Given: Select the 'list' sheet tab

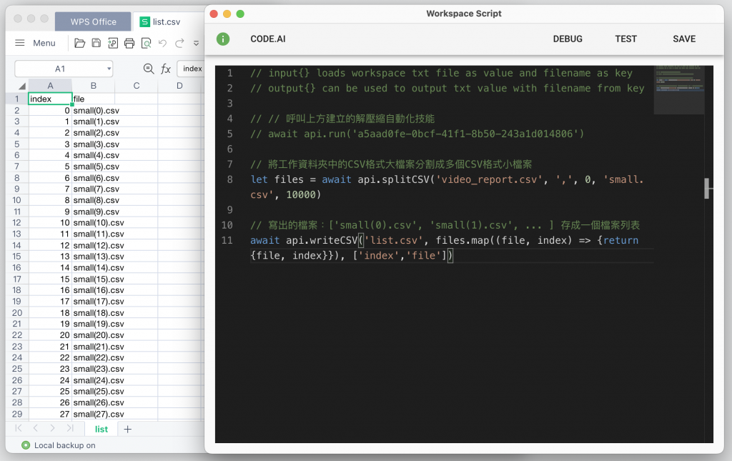Looking at the screenshot, I should (102, 430).
